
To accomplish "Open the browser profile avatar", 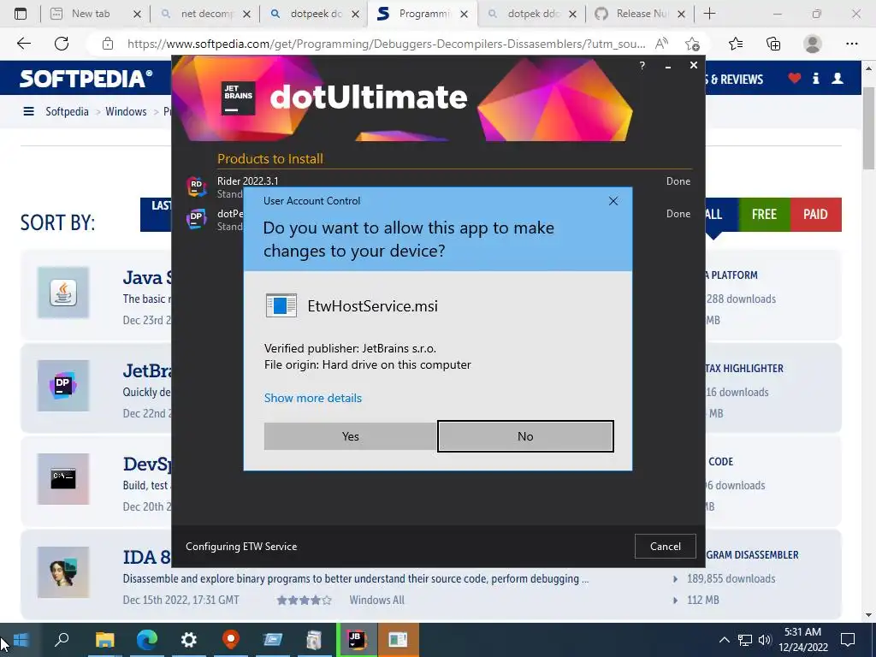I will pyautogui.click(x=813, y=44).
